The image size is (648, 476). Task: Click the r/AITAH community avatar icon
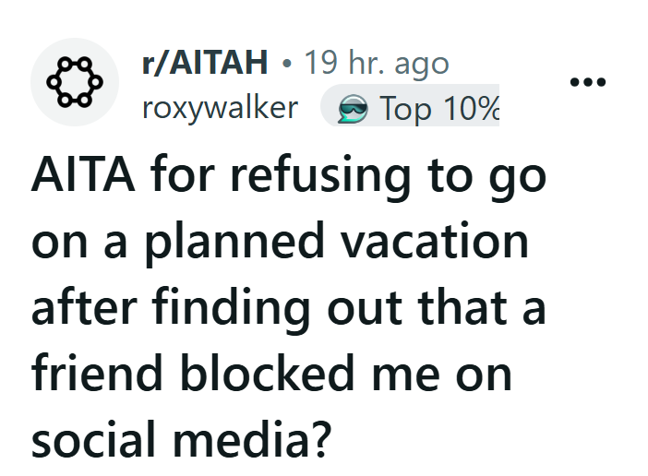75,83
